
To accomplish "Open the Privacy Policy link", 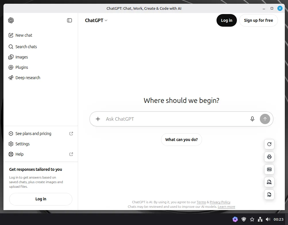I will [220, 202].
